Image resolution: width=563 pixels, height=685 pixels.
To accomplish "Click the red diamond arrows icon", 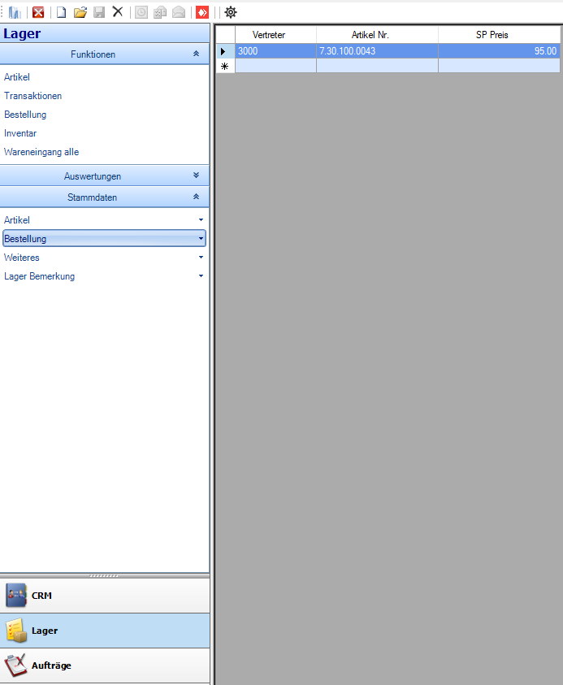I will [x=202, y=12].
